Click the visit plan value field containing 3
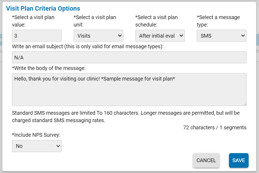This screenshot has width=259, height=173. [37, 36]
